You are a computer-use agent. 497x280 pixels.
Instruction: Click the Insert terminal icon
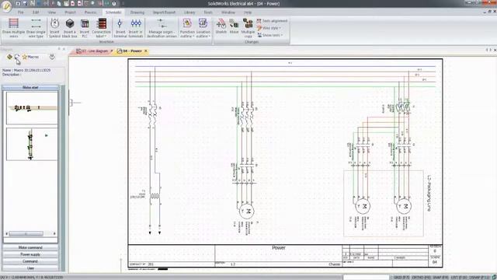120,28
